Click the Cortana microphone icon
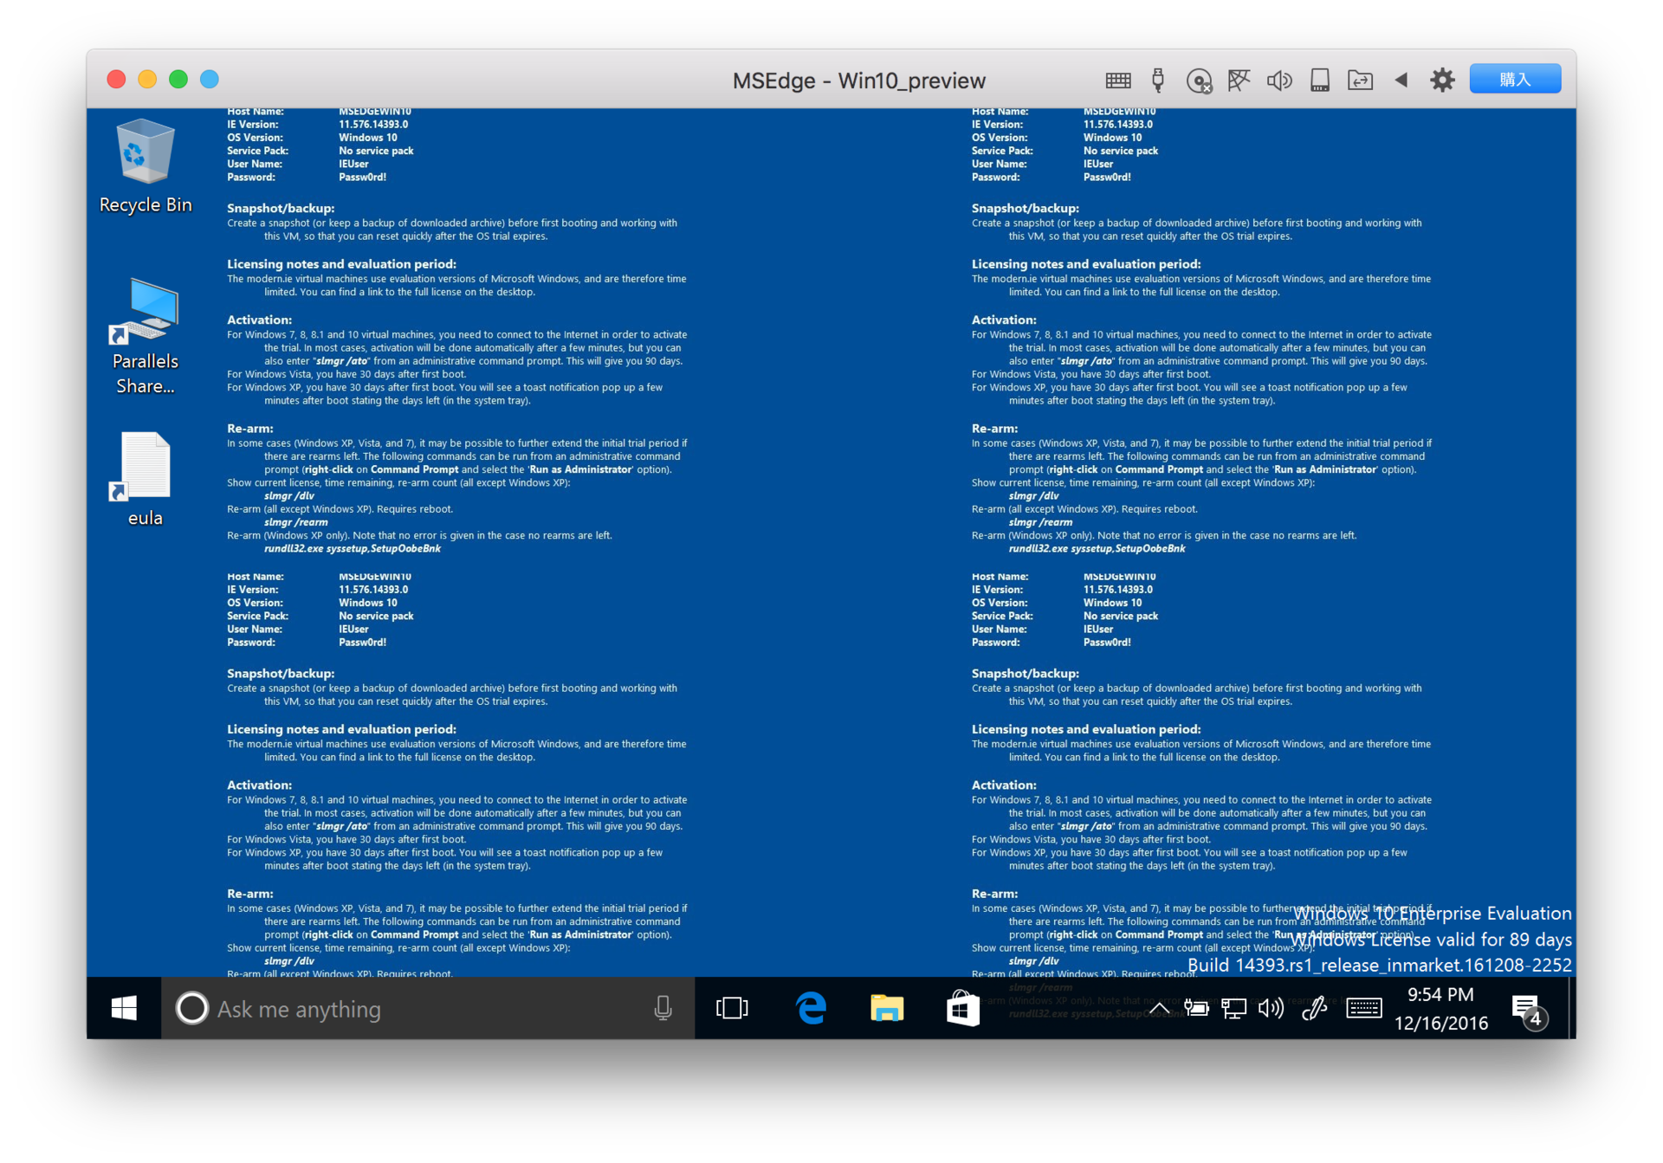 coord(663,1008)
